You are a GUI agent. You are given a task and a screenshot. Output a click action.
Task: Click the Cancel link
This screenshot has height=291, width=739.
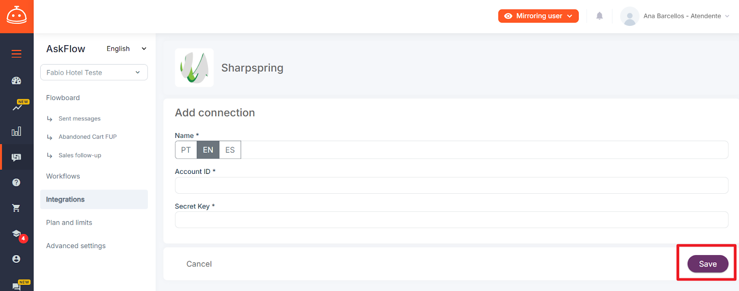199,264
